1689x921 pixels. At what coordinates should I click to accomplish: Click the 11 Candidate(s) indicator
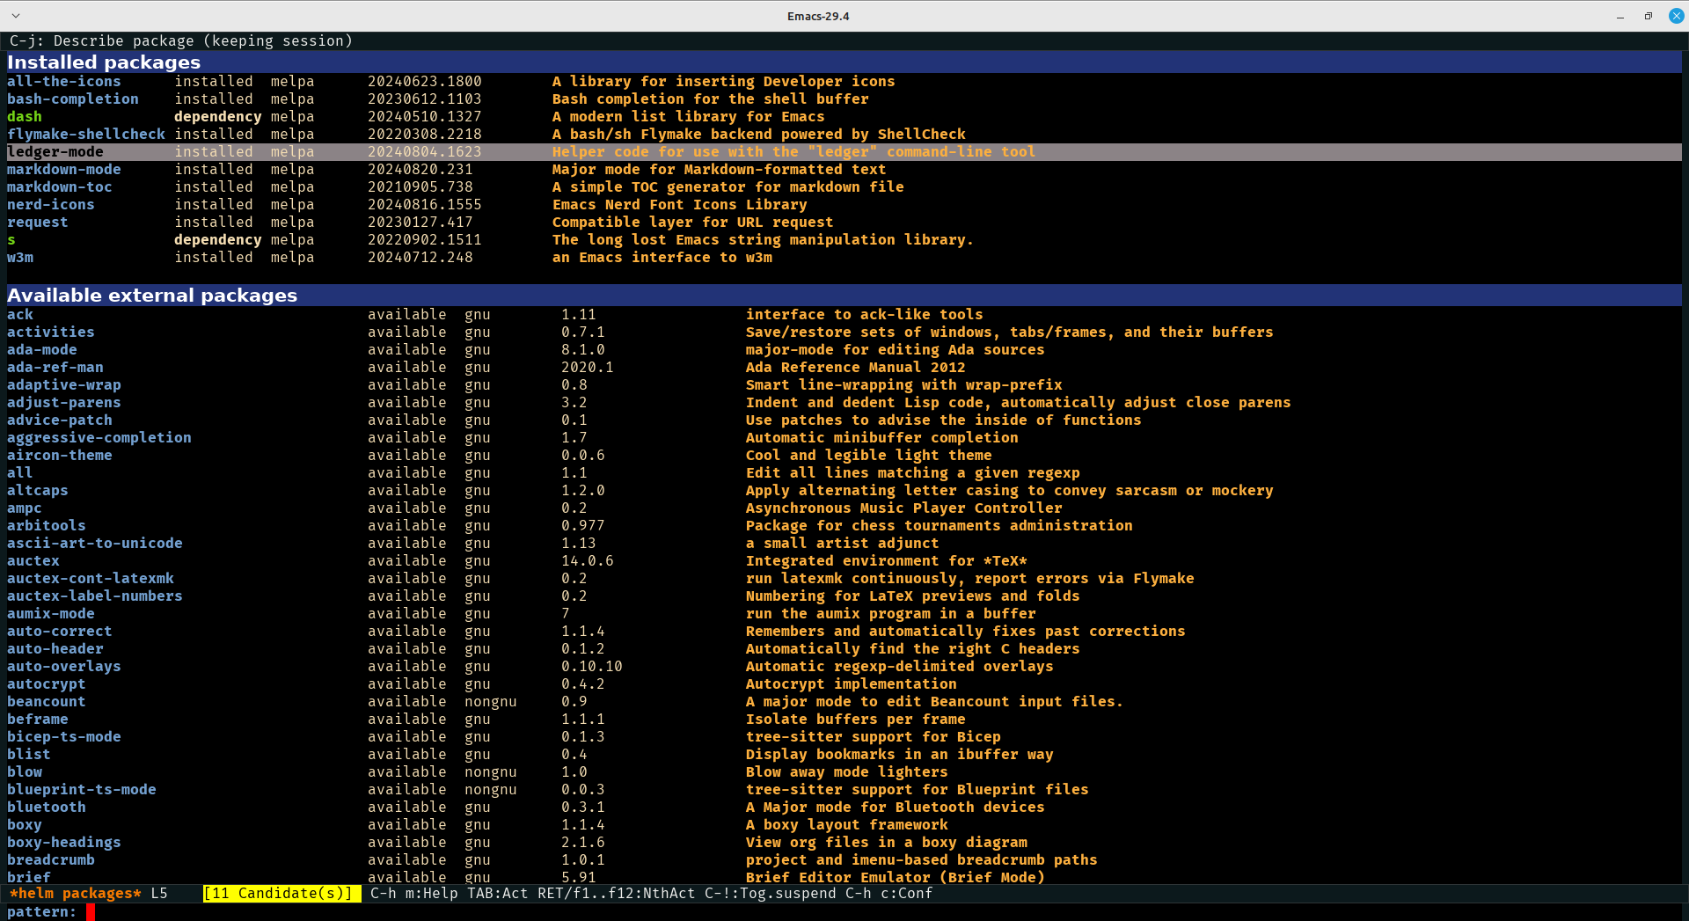click(281, 894)
